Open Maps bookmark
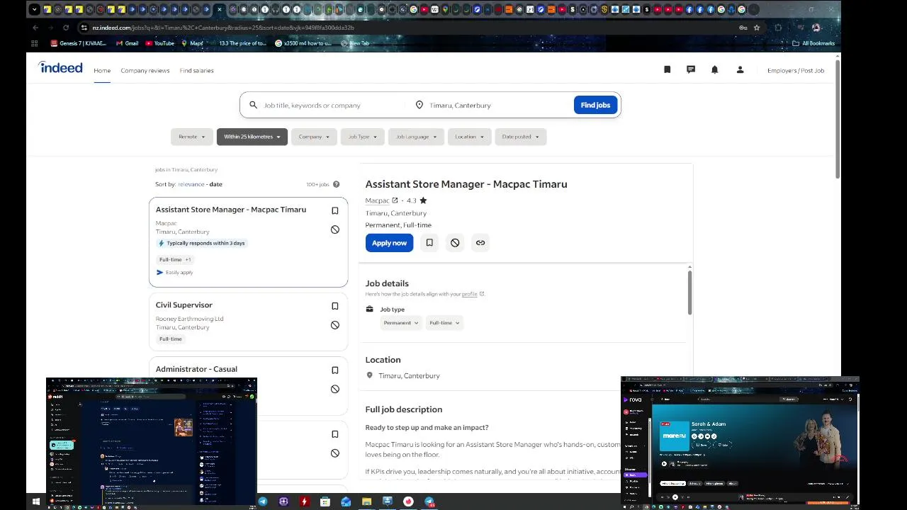 point(192,43)
